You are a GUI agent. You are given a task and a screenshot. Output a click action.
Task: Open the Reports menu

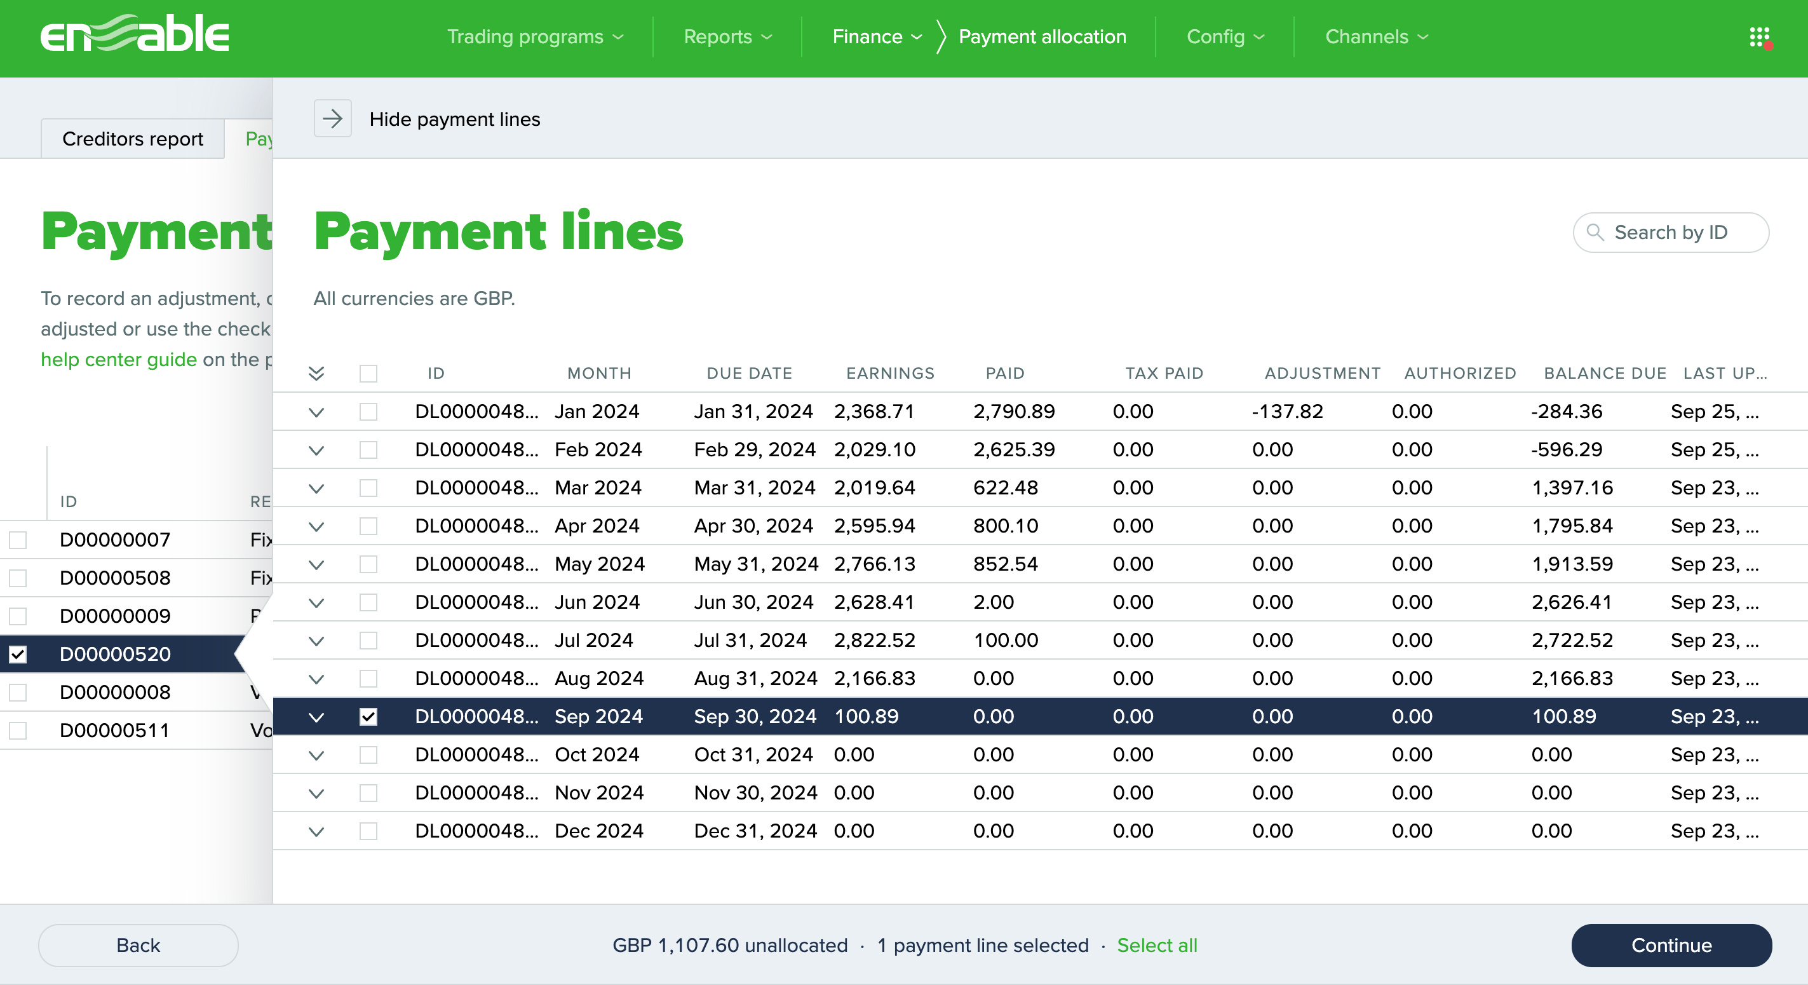[x=728, y=36]
